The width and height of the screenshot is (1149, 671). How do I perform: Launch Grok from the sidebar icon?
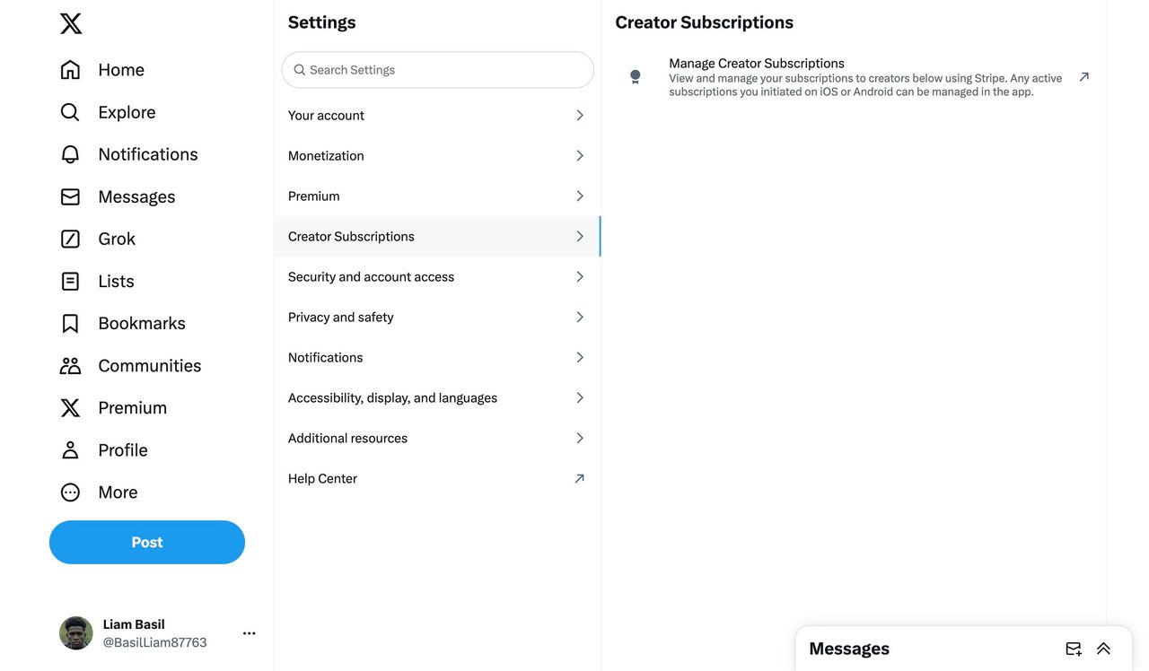coord(70,239)
